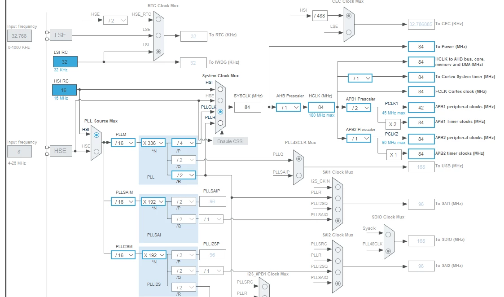This screenshot has height=297, width=504.
Task: Click the LSE oscillator block
Action: 61,35
